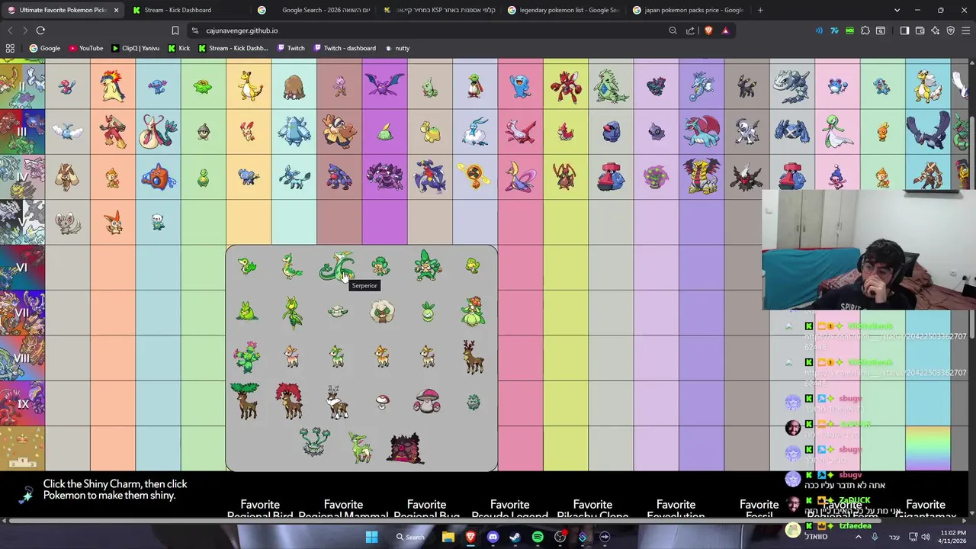Screen dimensions: 976x549
Task: Select Swadloon in the picker
Action: [247, 312]
